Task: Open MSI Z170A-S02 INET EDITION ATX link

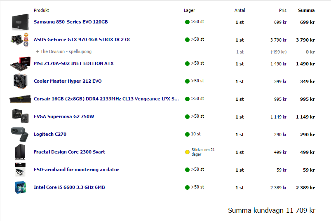Action: 74,63
